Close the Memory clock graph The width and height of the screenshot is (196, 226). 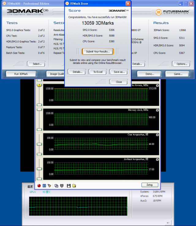(157, 110)
